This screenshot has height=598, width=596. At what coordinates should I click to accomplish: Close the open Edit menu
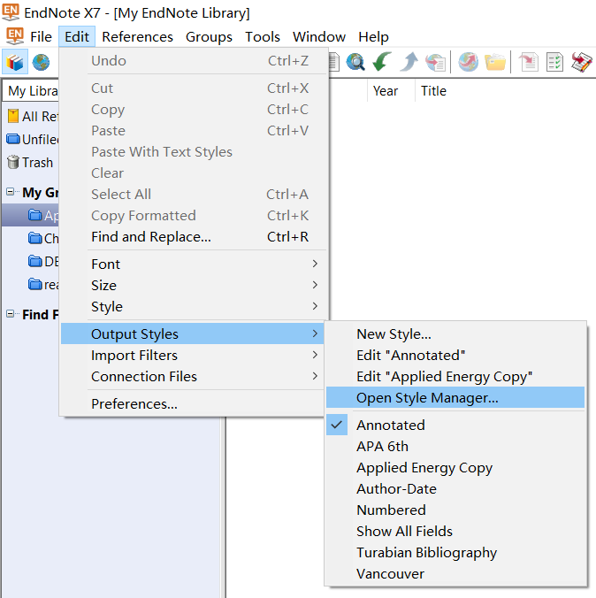coord(77,36)
